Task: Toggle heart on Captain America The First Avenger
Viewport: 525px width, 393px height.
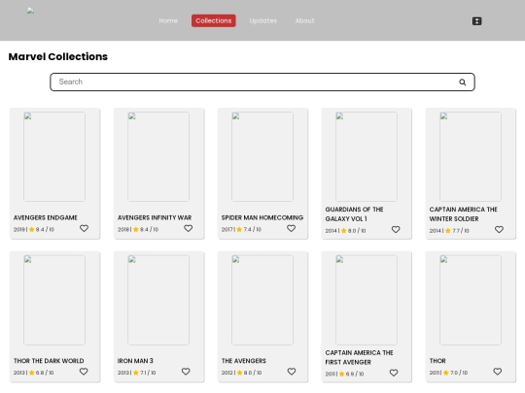Action: [394, 373]
